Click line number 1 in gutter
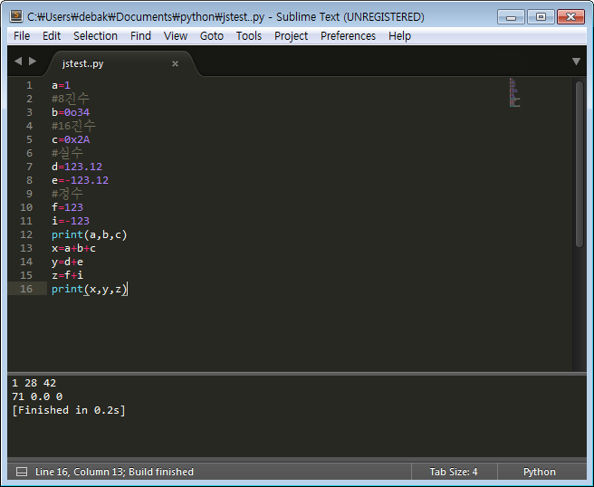594x487 pixels. coord(29,85)
